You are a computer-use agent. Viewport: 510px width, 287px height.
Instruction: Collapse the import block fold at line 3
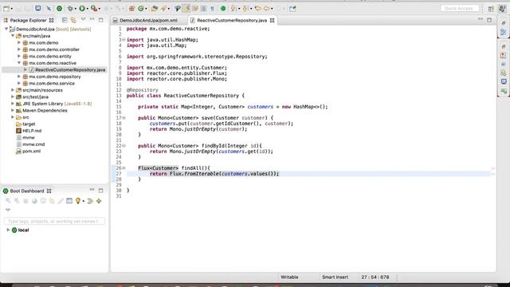(124, 40)
